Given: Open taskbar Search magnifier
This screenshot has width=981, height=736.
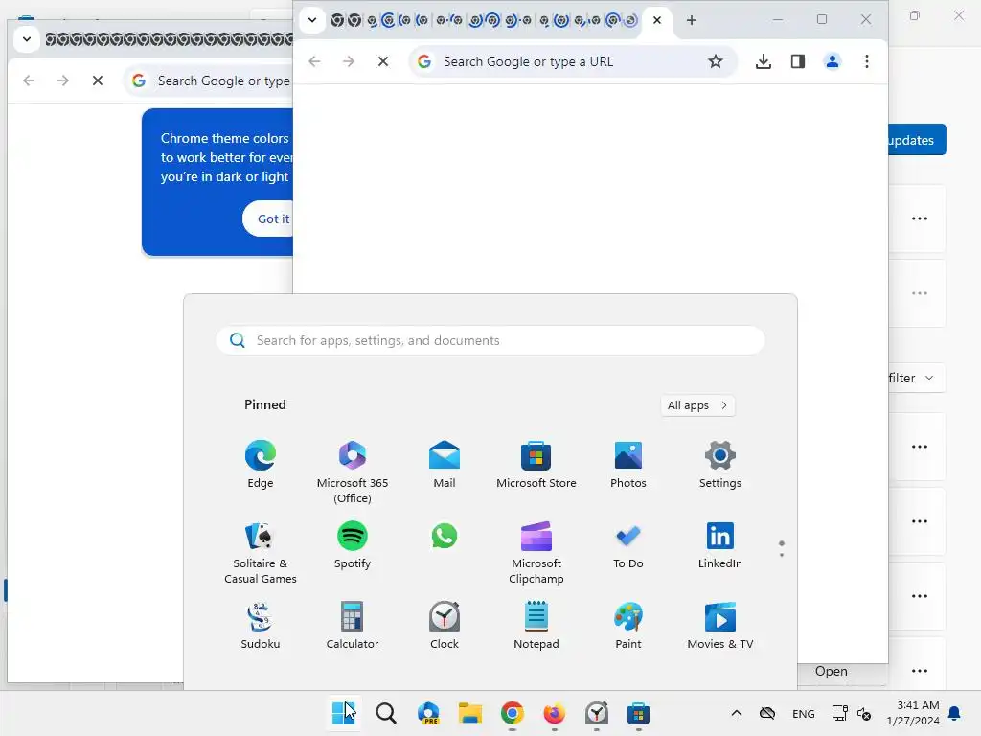Looking at the screenshot, I should pos(386,713).
